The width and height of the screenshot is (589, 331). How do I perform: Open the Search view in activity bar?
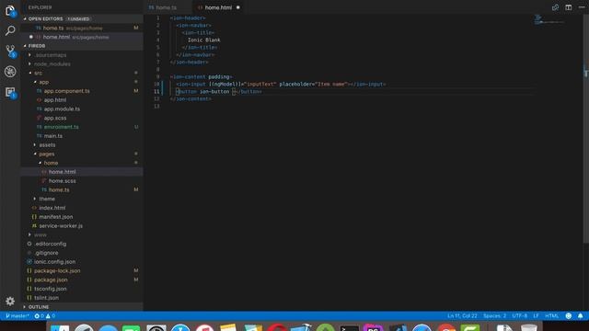(10, 30)
